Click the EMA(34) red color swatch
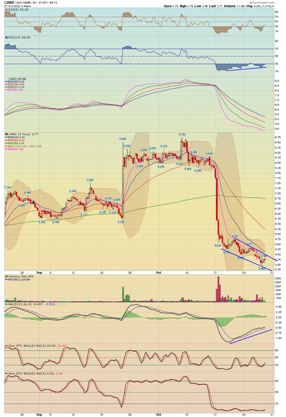The image size is (286, 417). (6, 84)
